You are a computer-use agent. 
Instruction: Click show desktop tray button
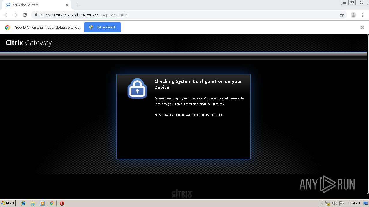click(366, 203)
